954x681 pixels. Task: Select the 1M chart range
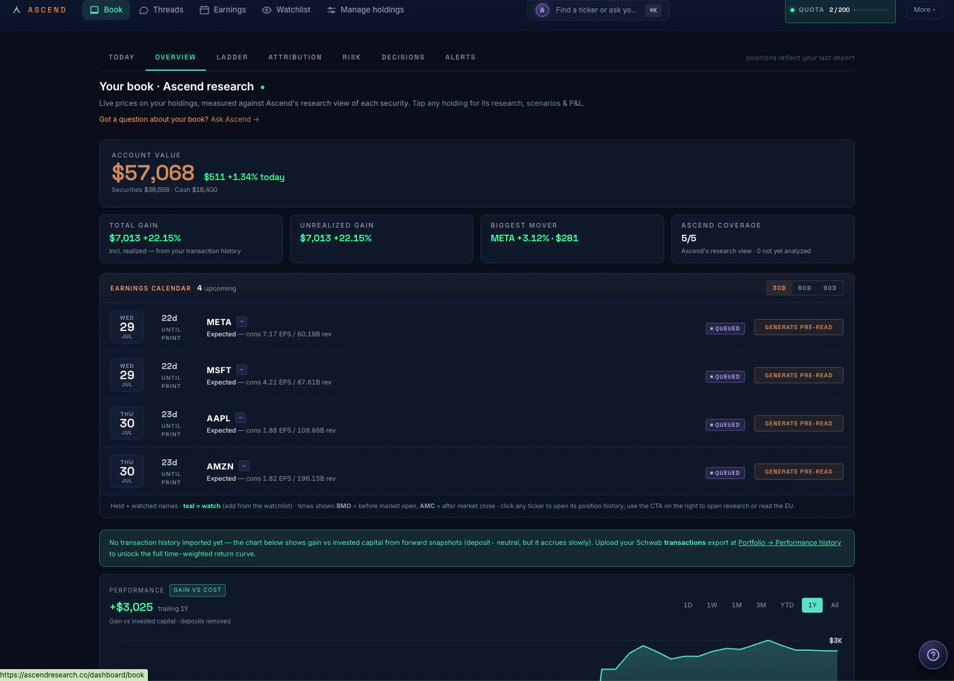[737, 605]
